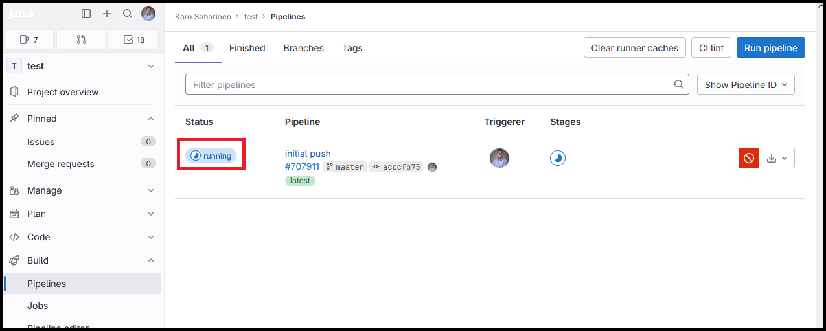Click the Clear runner caches button
826x331 pixels.
634,47
